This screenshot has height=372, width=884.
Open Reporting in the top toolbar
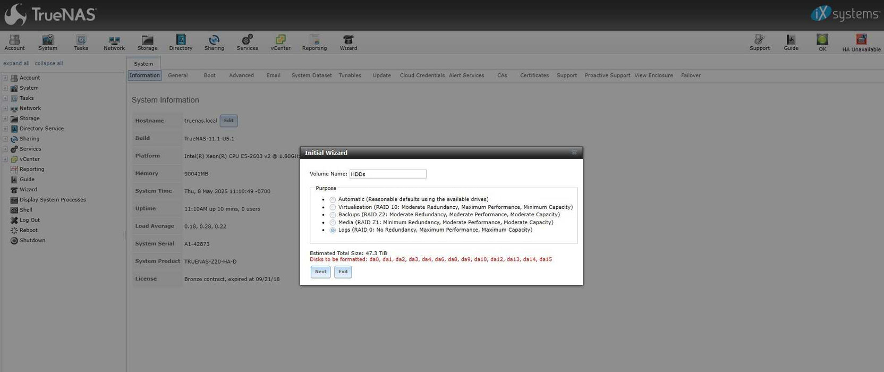click(314, 43)
